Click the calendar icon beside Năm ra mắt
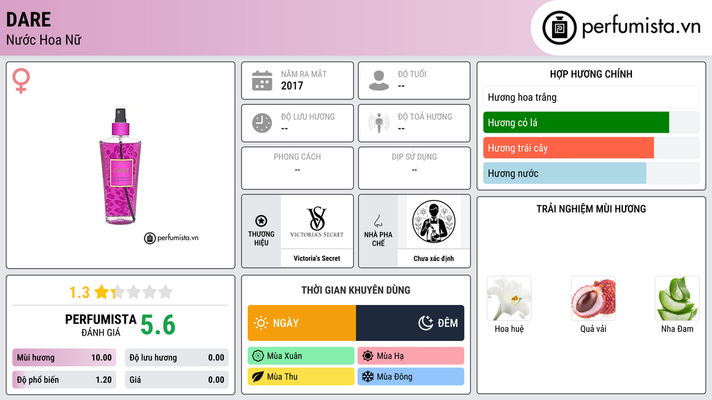The height and width of the screenshot is (400, 712). click(x=262, y=81)
